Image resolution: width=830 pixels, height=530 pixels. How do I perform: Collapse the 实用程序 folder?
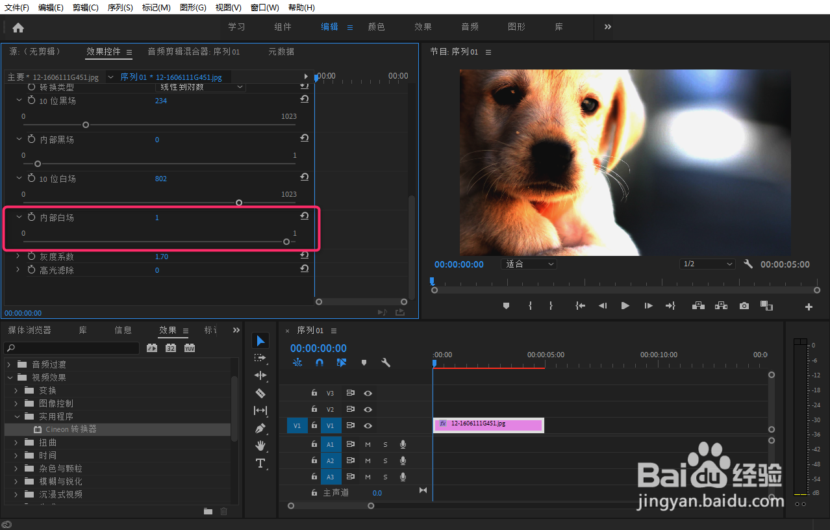click(x=17, y=416)
